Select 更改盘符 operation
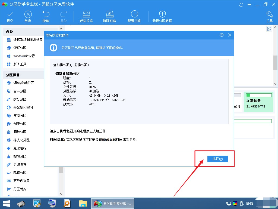Screen dimensions: 278x209 17,165
